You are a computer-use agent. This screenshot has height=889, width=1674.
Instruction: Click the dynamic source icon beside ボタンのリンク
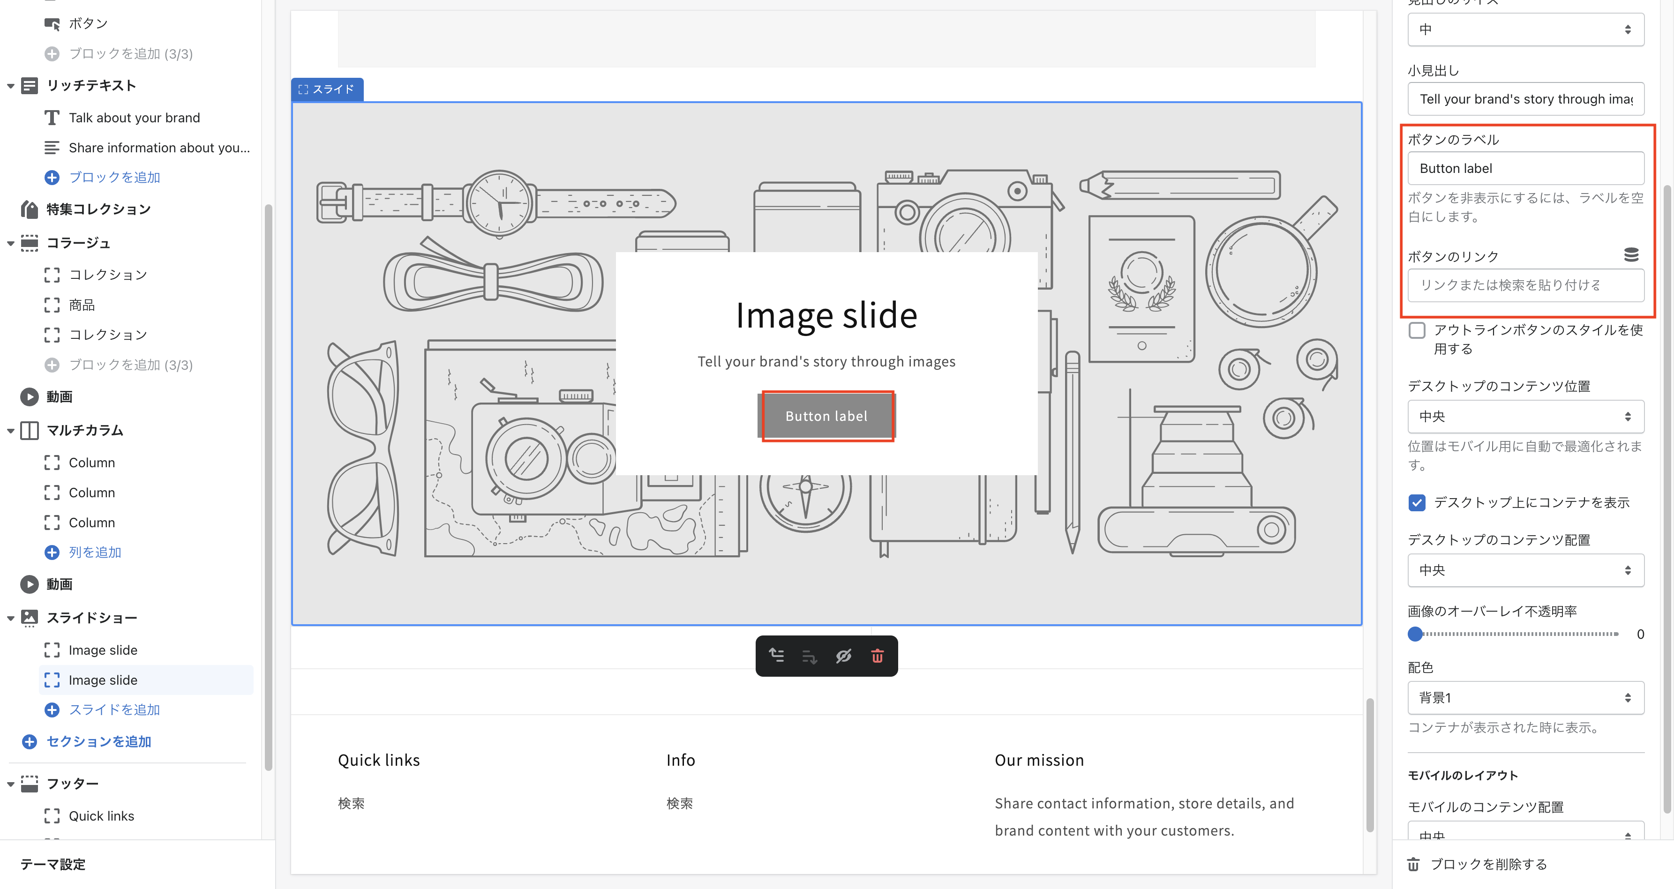point(1631,255)
